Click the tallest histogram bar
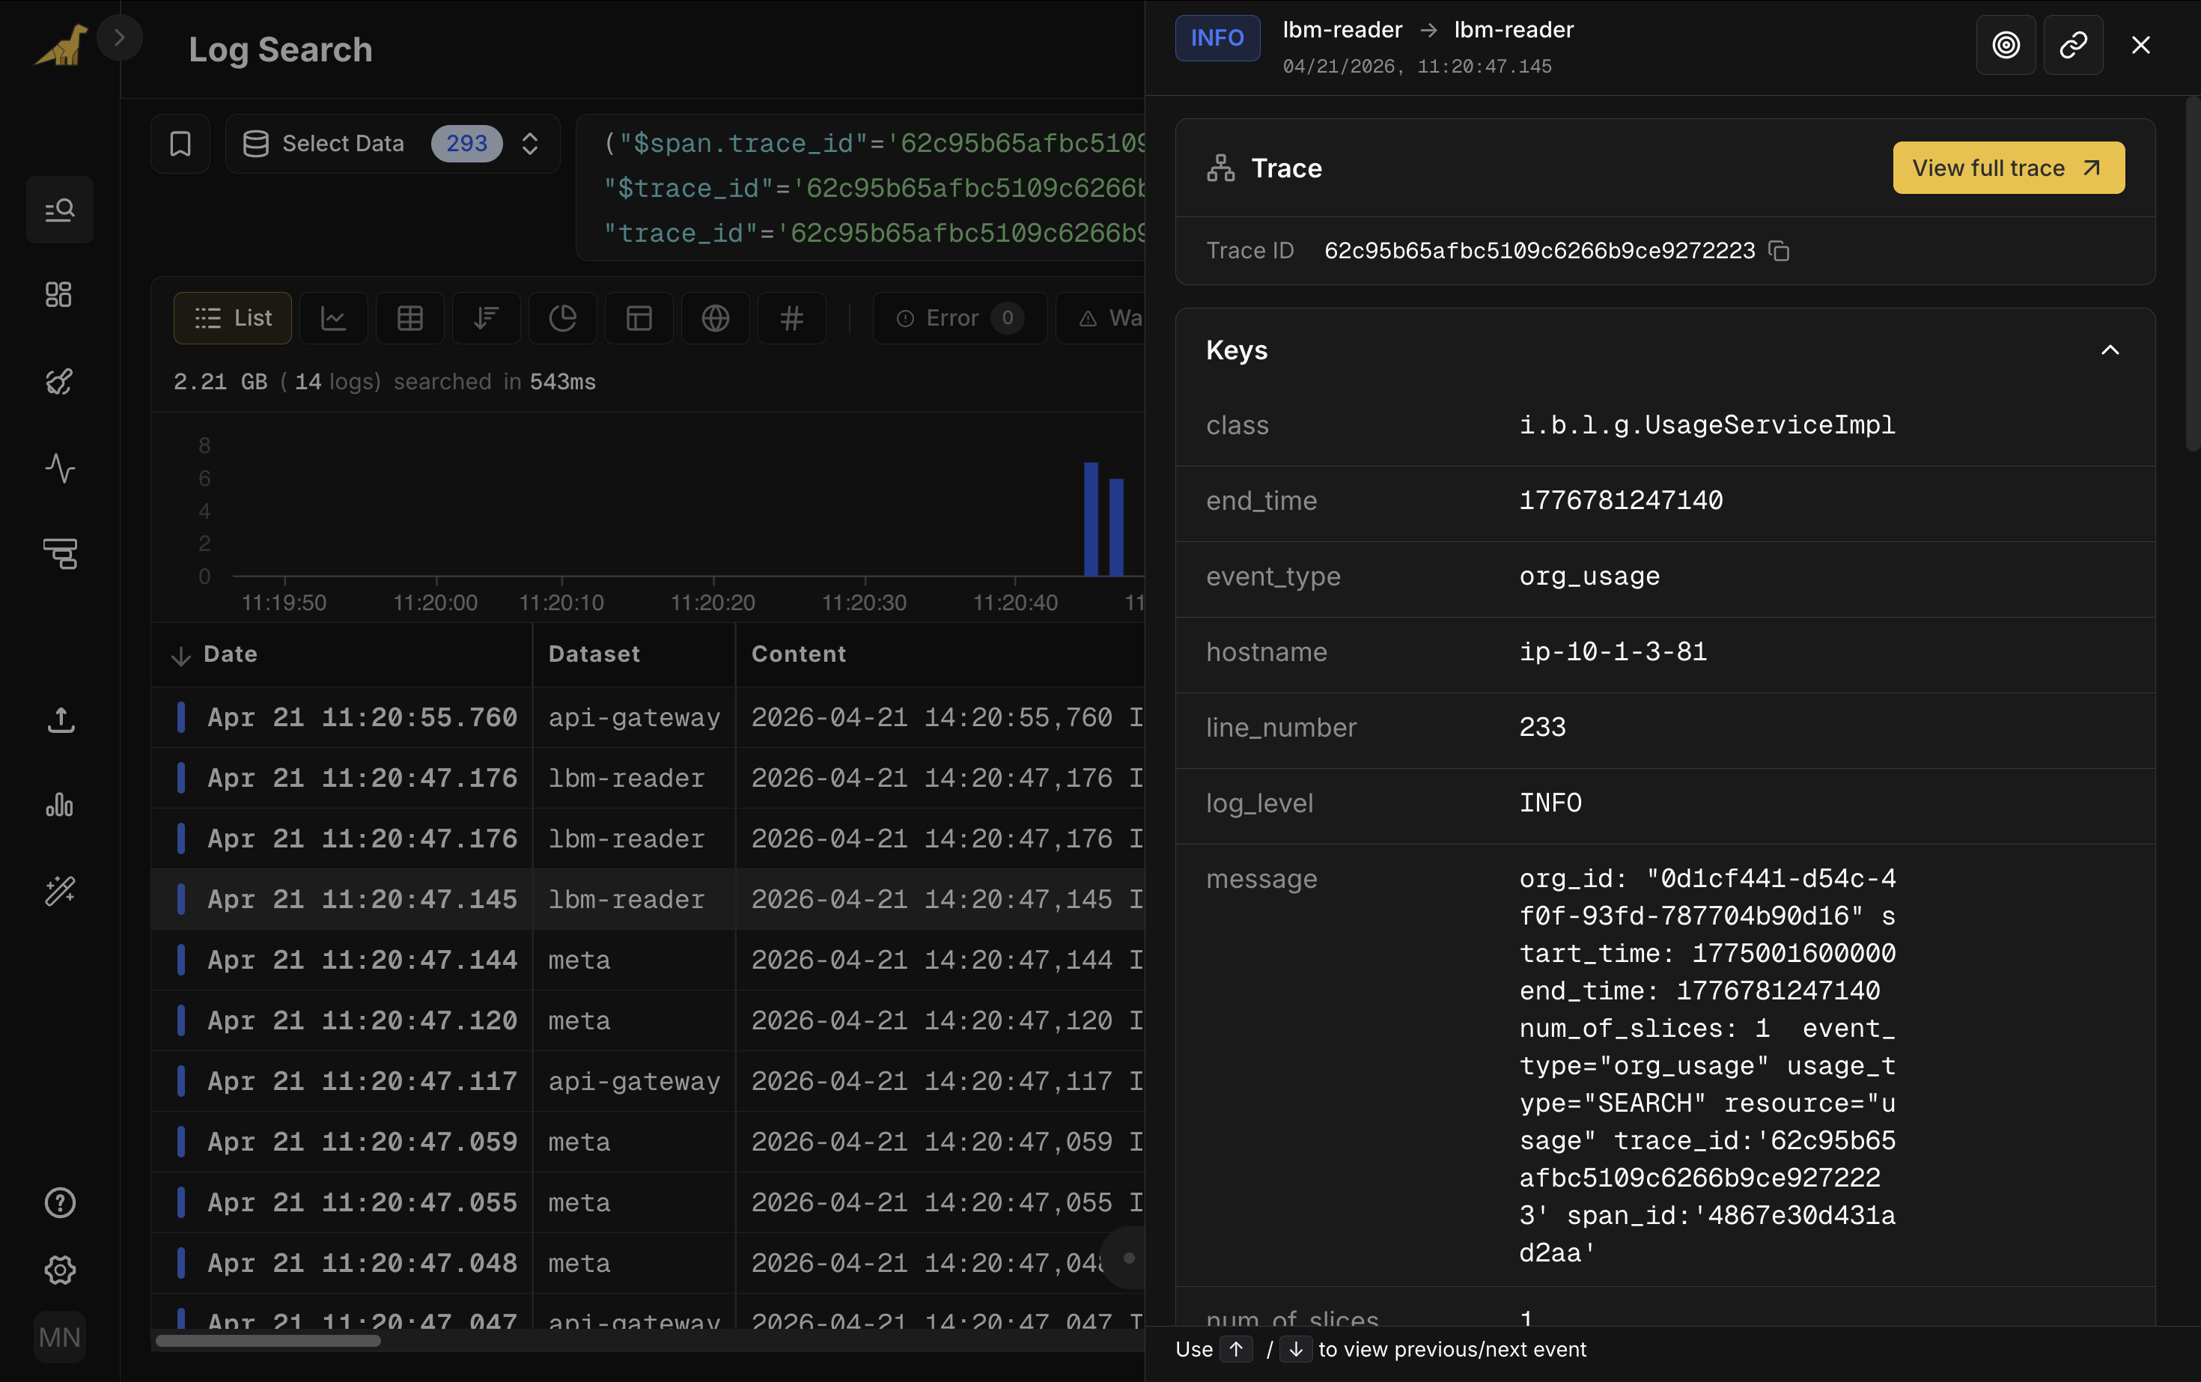Viewport: 2201px width, 1382px height. click(1091, 519)
